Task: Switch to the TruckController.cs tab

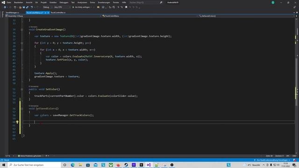Action: point(58,13)
